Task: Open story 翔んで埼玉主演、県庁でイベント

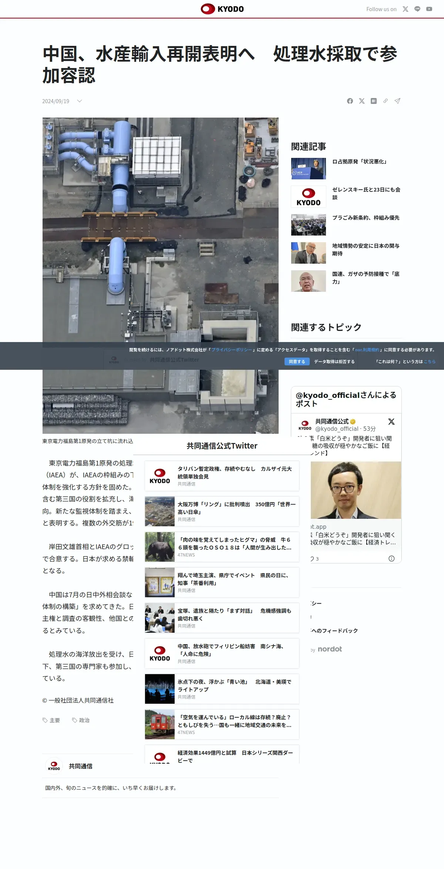Action: point(222,582)
